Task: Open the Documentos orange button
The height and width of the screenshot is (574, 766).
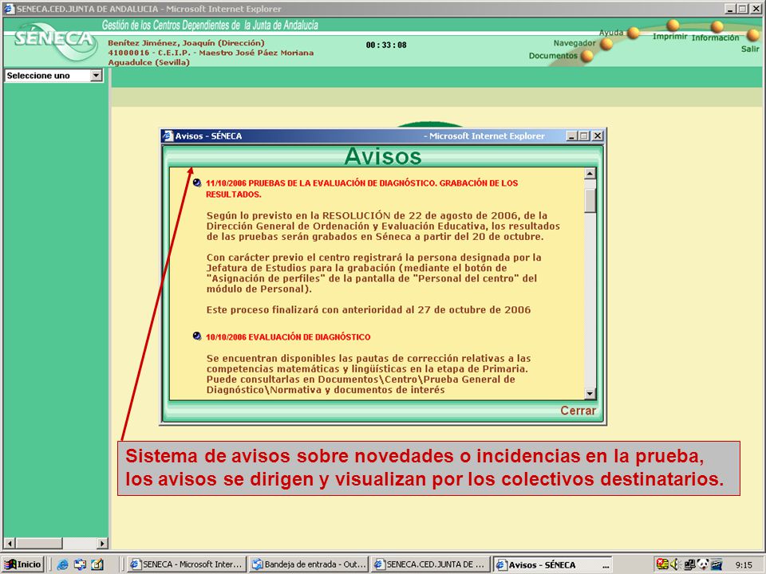Action: (x=587, y=56)
